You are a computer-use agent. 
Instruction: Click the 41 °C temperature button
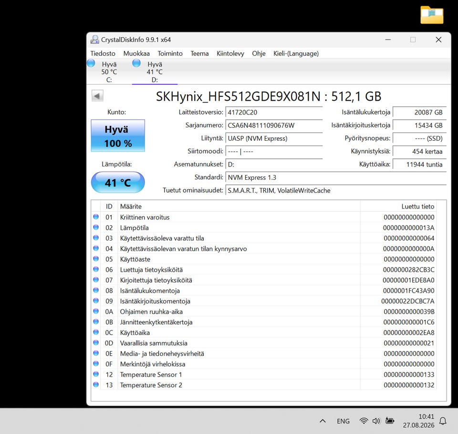pyautogui.click(x=118, y=183)
